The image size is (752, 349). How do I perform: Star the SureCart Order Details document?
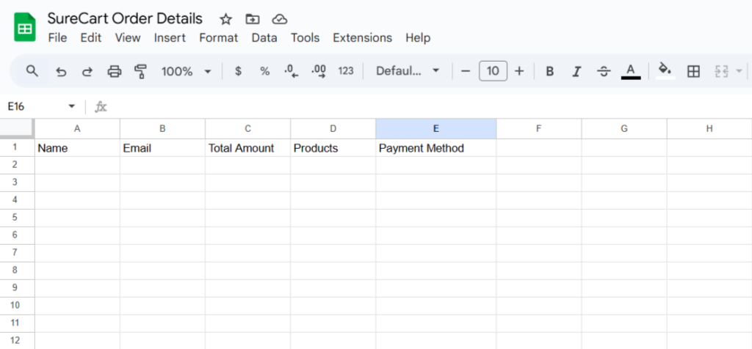[x=225, y=19]
